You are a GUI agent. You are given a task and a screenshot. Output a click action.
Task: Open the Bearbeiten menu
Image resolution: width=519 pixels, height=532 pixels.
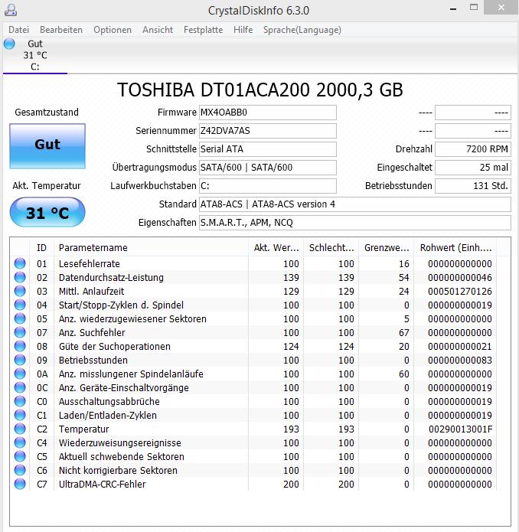pyautogui.click(x=61, y=30)
